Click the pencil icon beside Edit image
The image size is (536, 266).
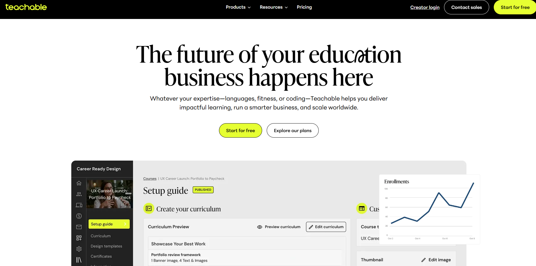pos(423,260)
